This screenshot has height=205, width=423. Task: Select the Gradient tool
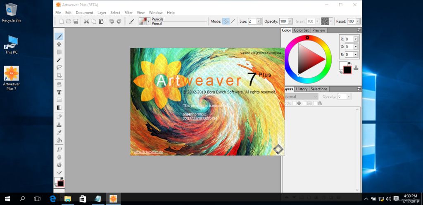click(x=59, y=108)
